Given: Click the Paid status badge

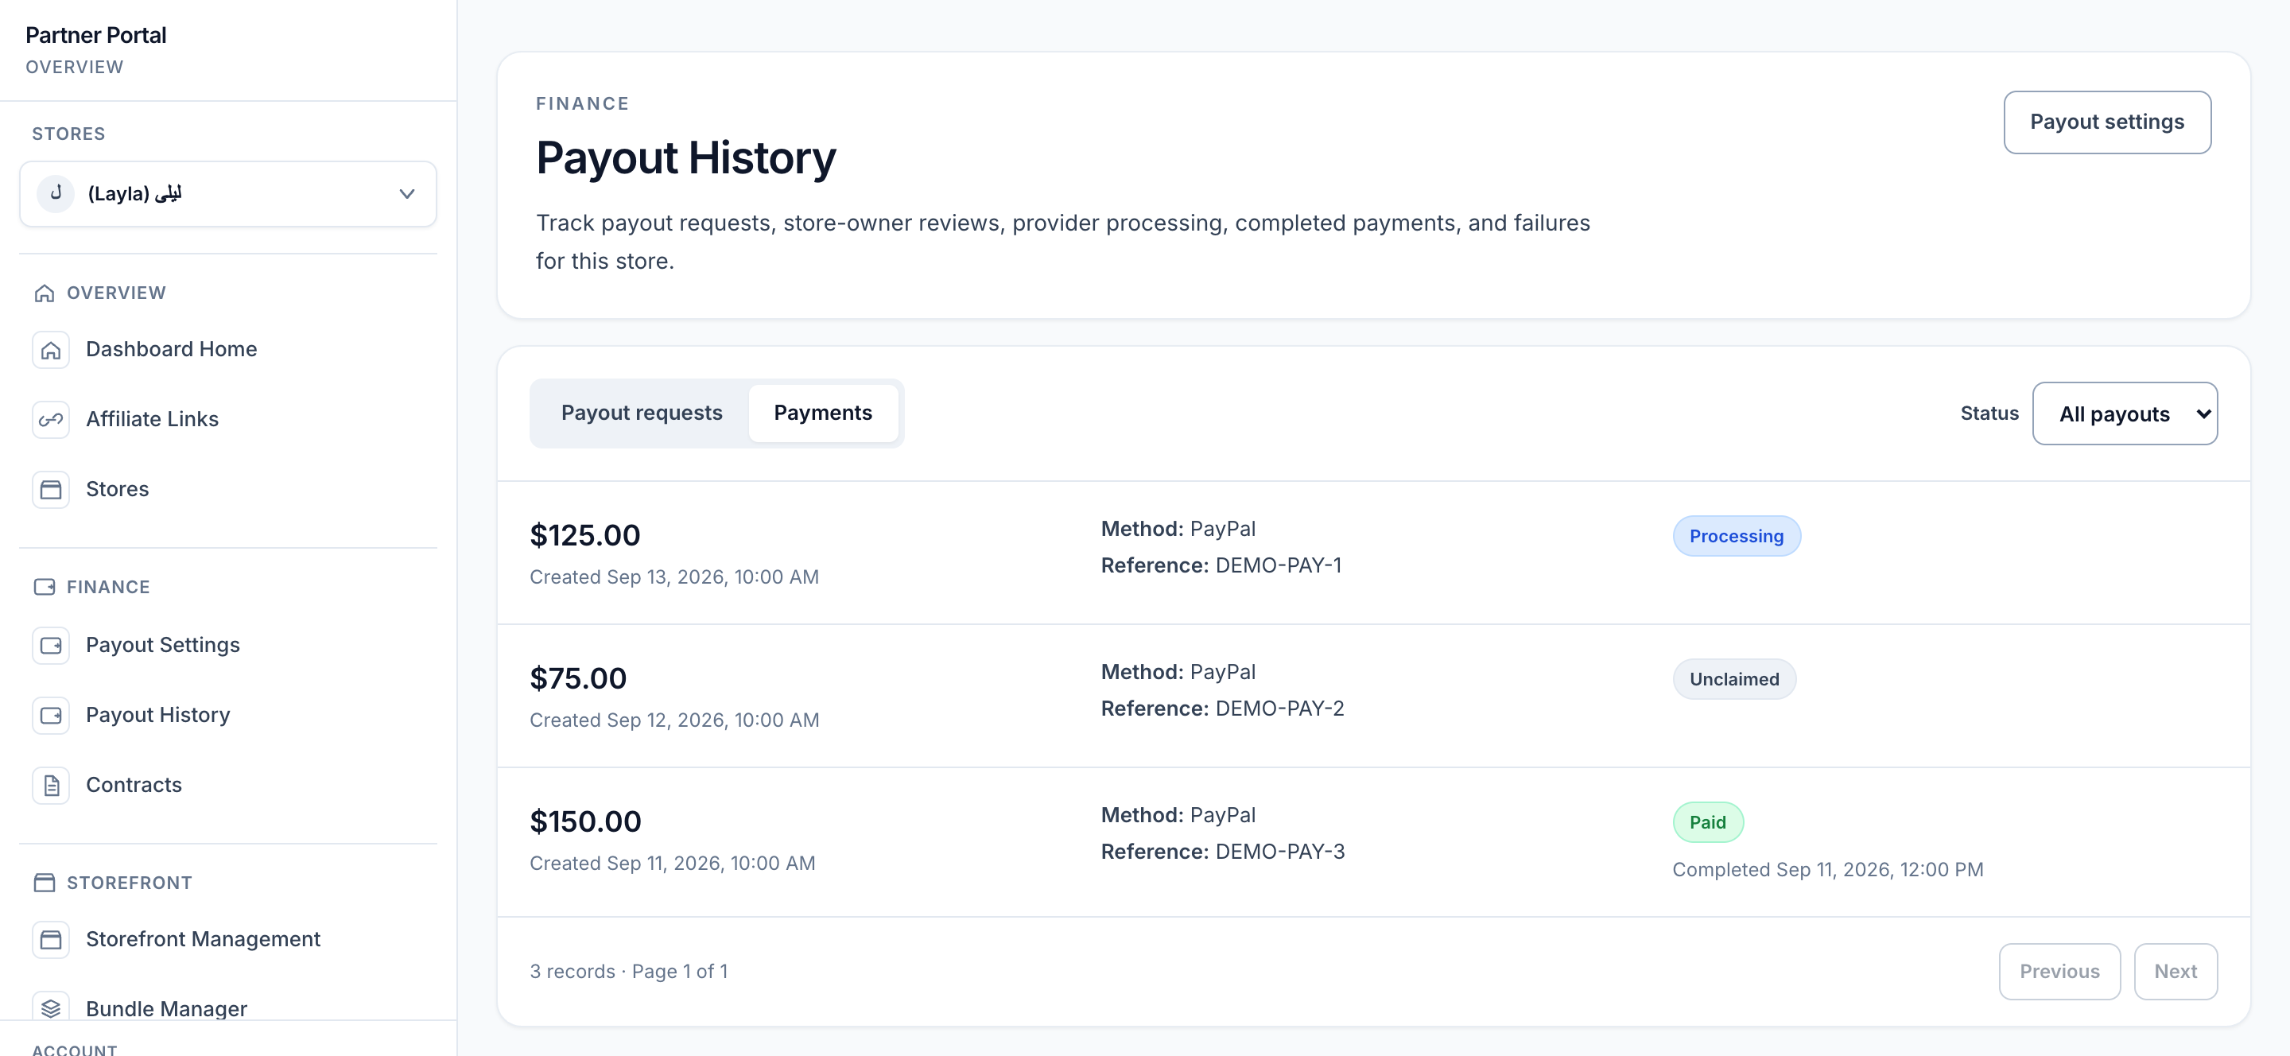Looking at the screenshot, I should pyautogui.click(x=1708, y=822).
